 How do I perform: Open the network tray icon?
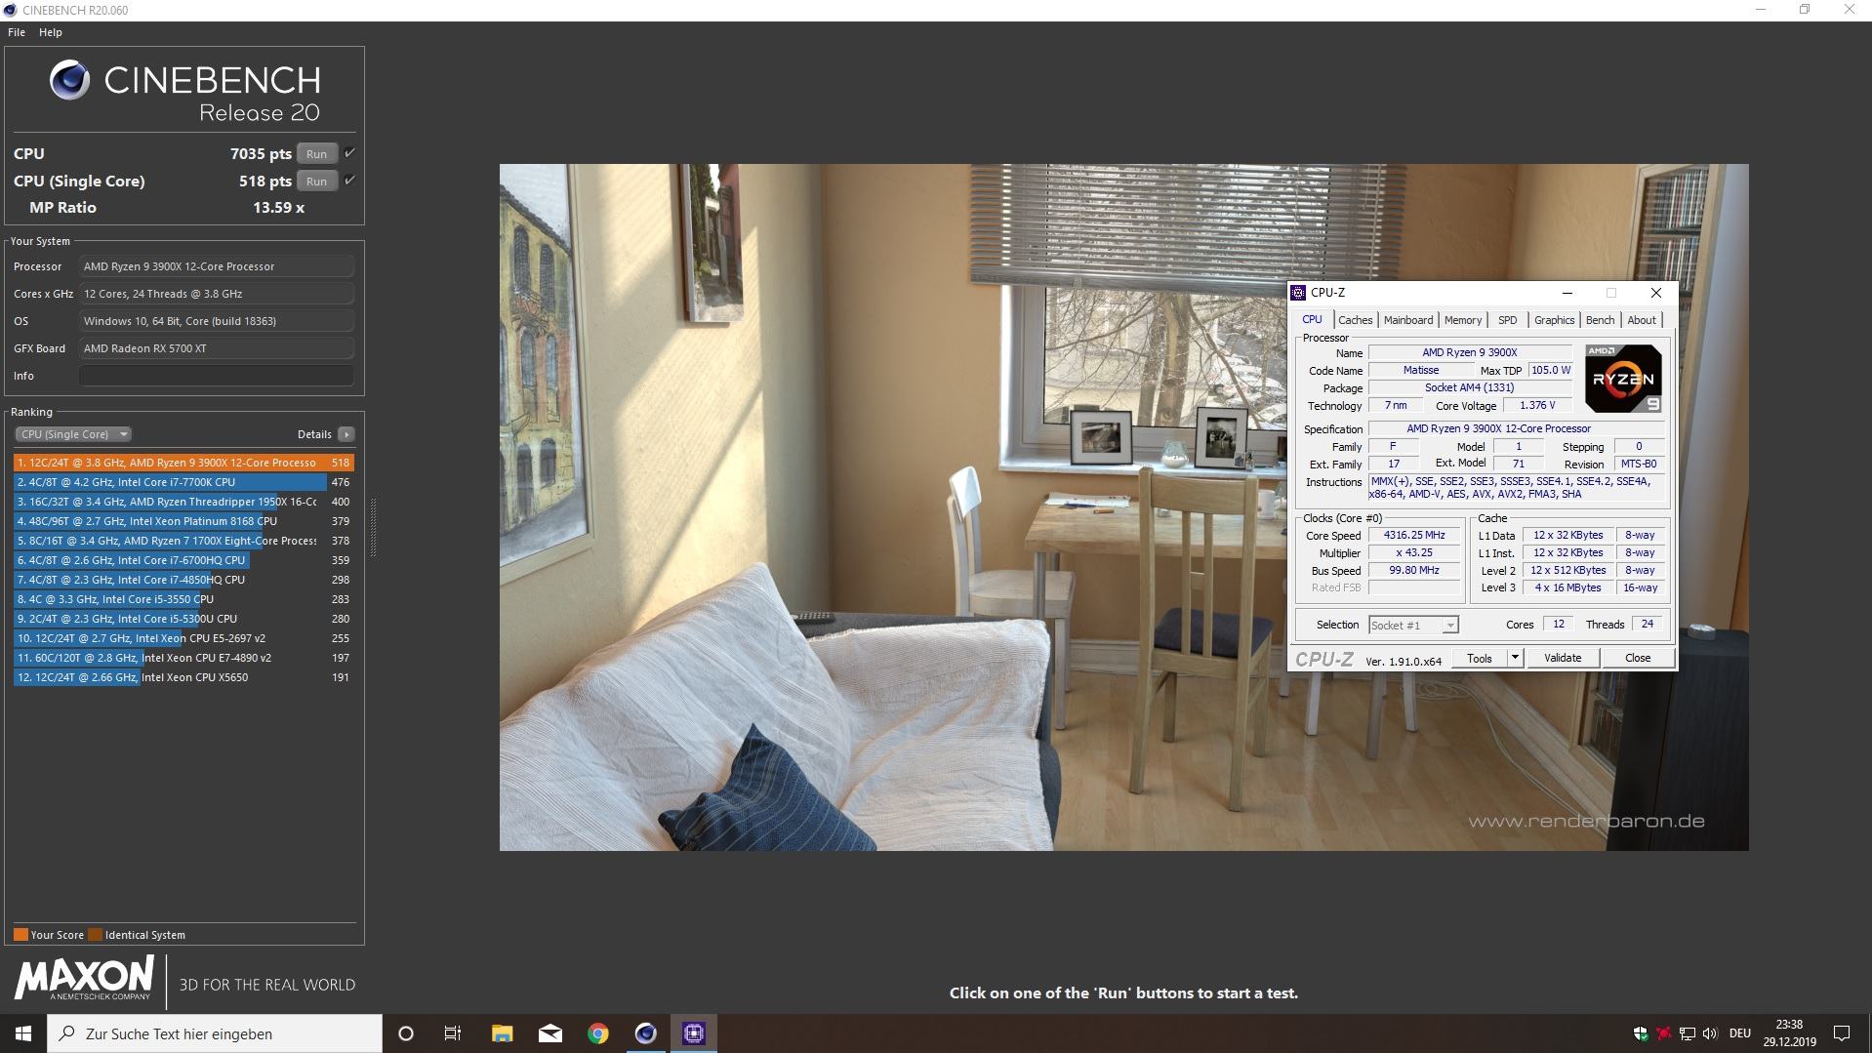[1687, 1033]
